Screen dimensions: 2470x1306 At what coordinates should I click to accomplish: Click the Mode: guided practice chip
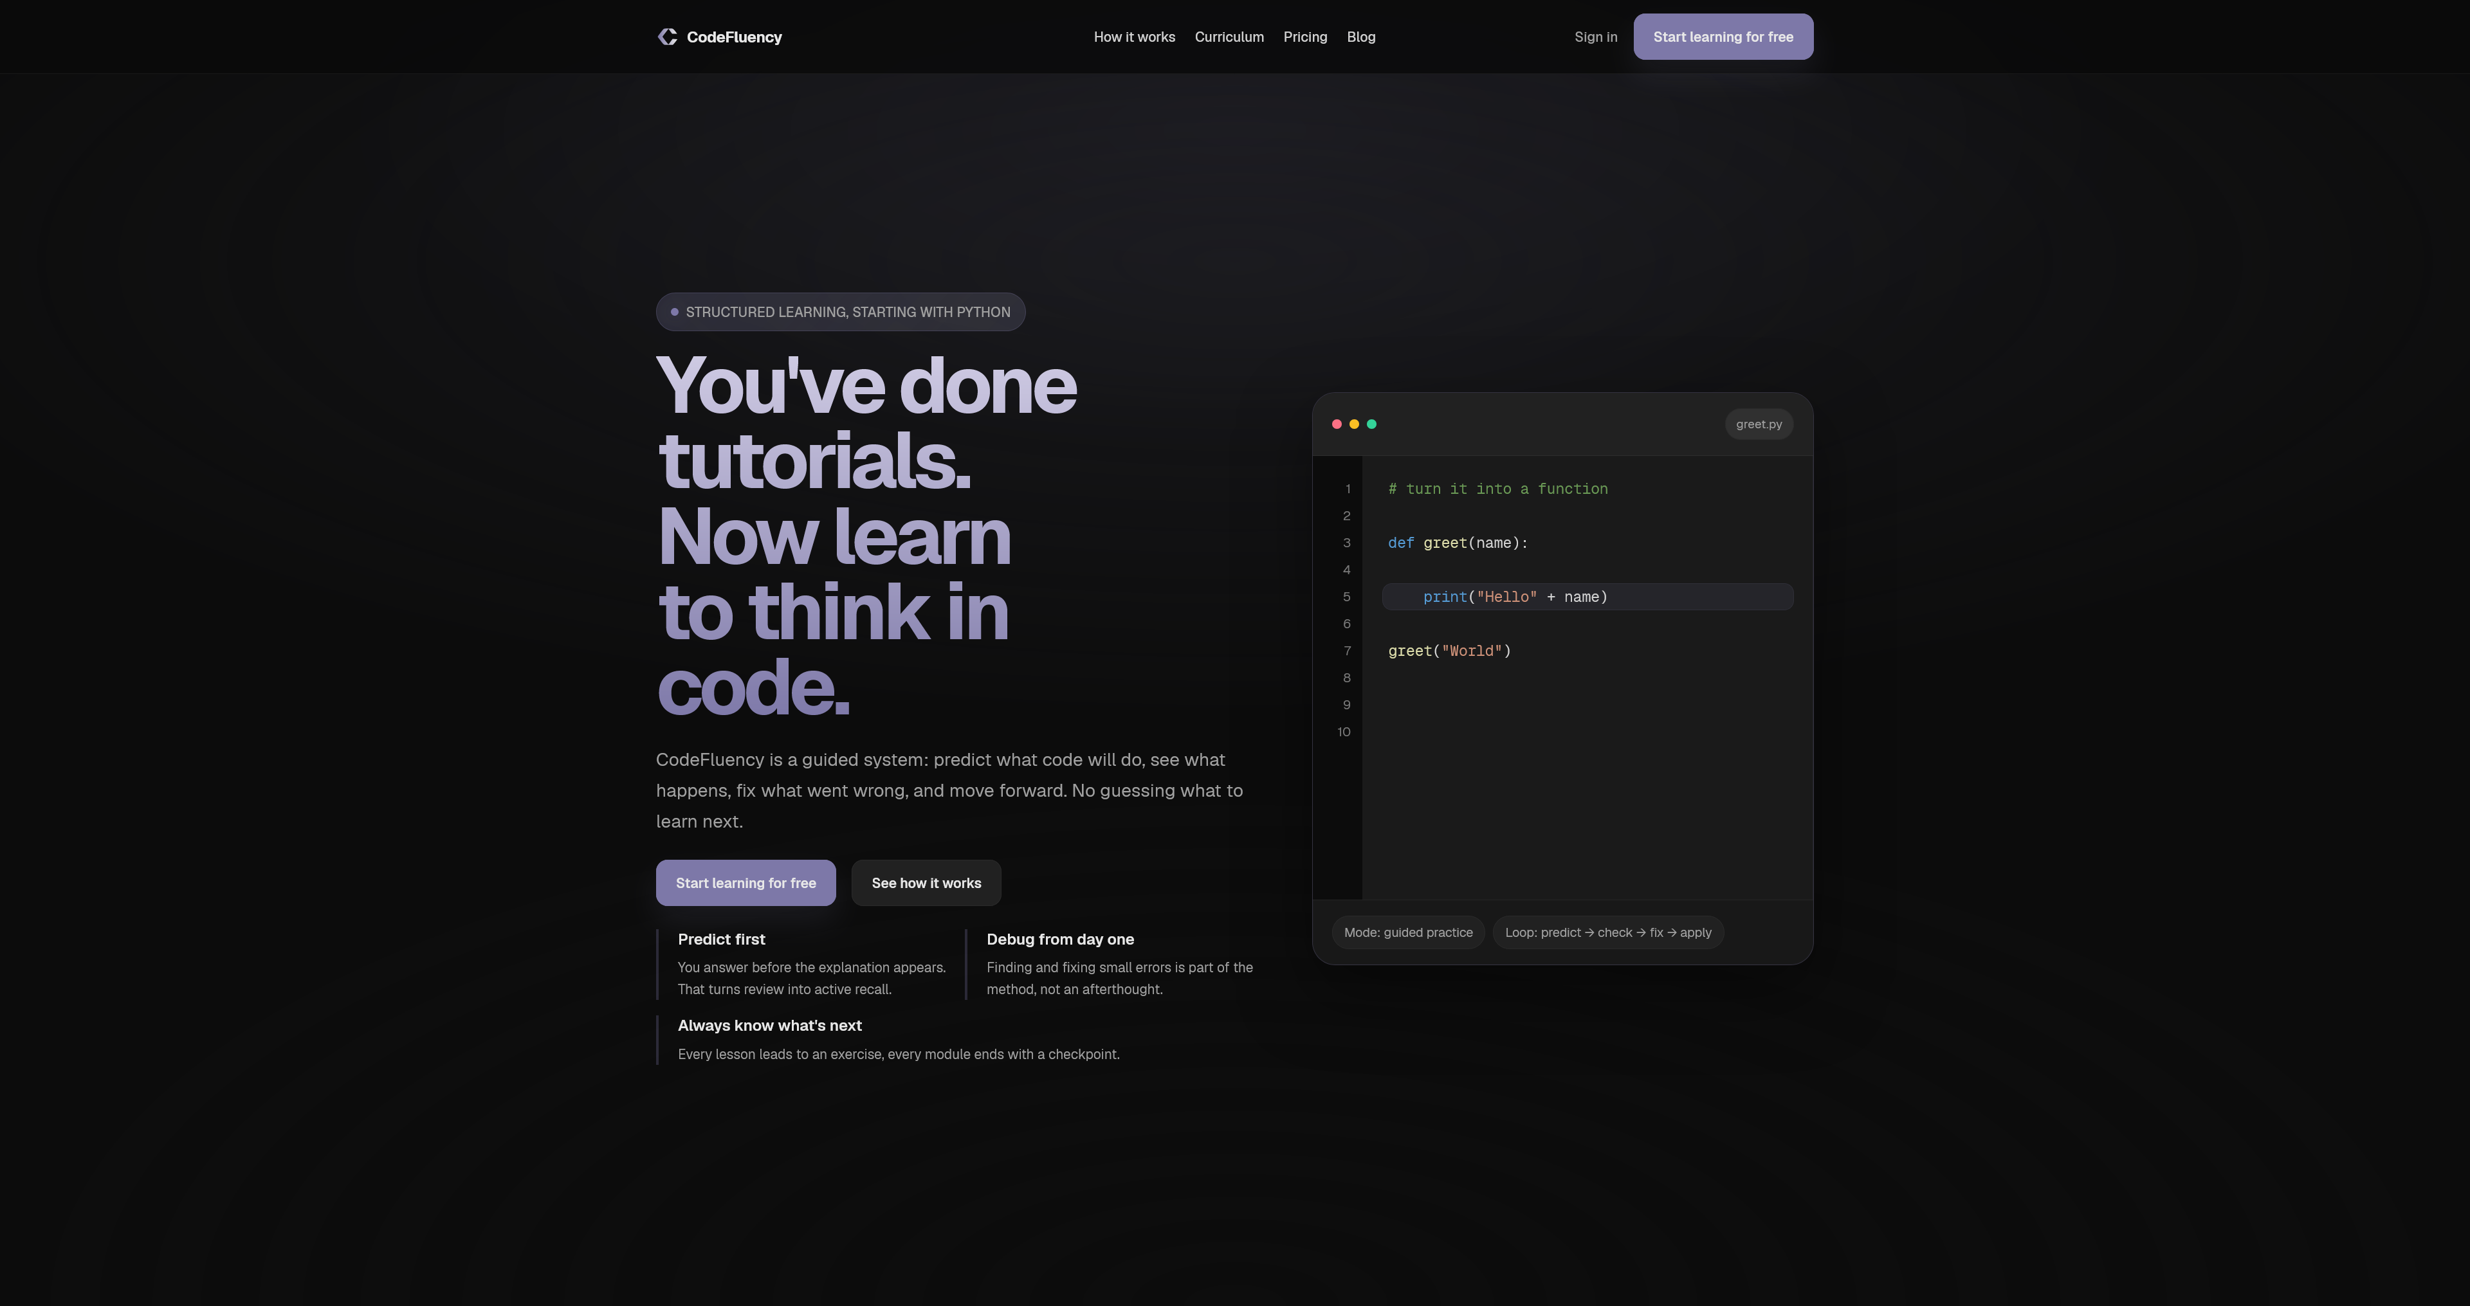pyautogui.click(x=1407, y=932)
